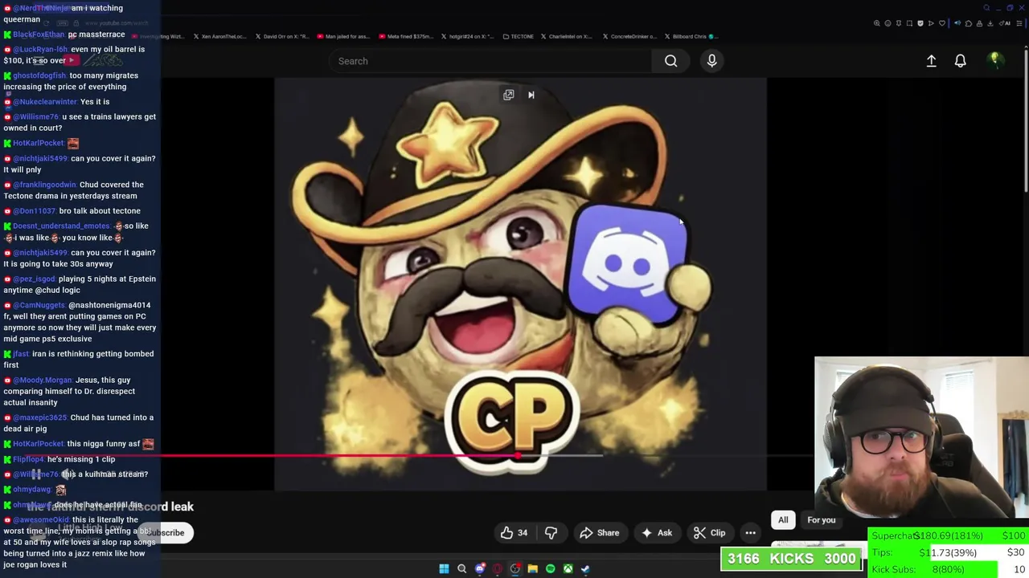Open the 'ConcreteDrinker o...' bookmark
This screenshot has width=1029, height=578.
[629, 36]
